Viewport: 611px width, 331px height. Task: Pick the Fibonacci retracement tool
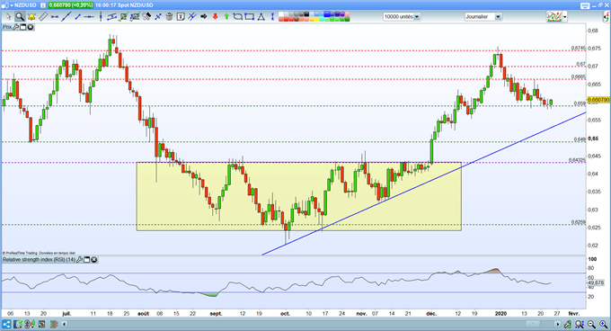click(123, 17)
